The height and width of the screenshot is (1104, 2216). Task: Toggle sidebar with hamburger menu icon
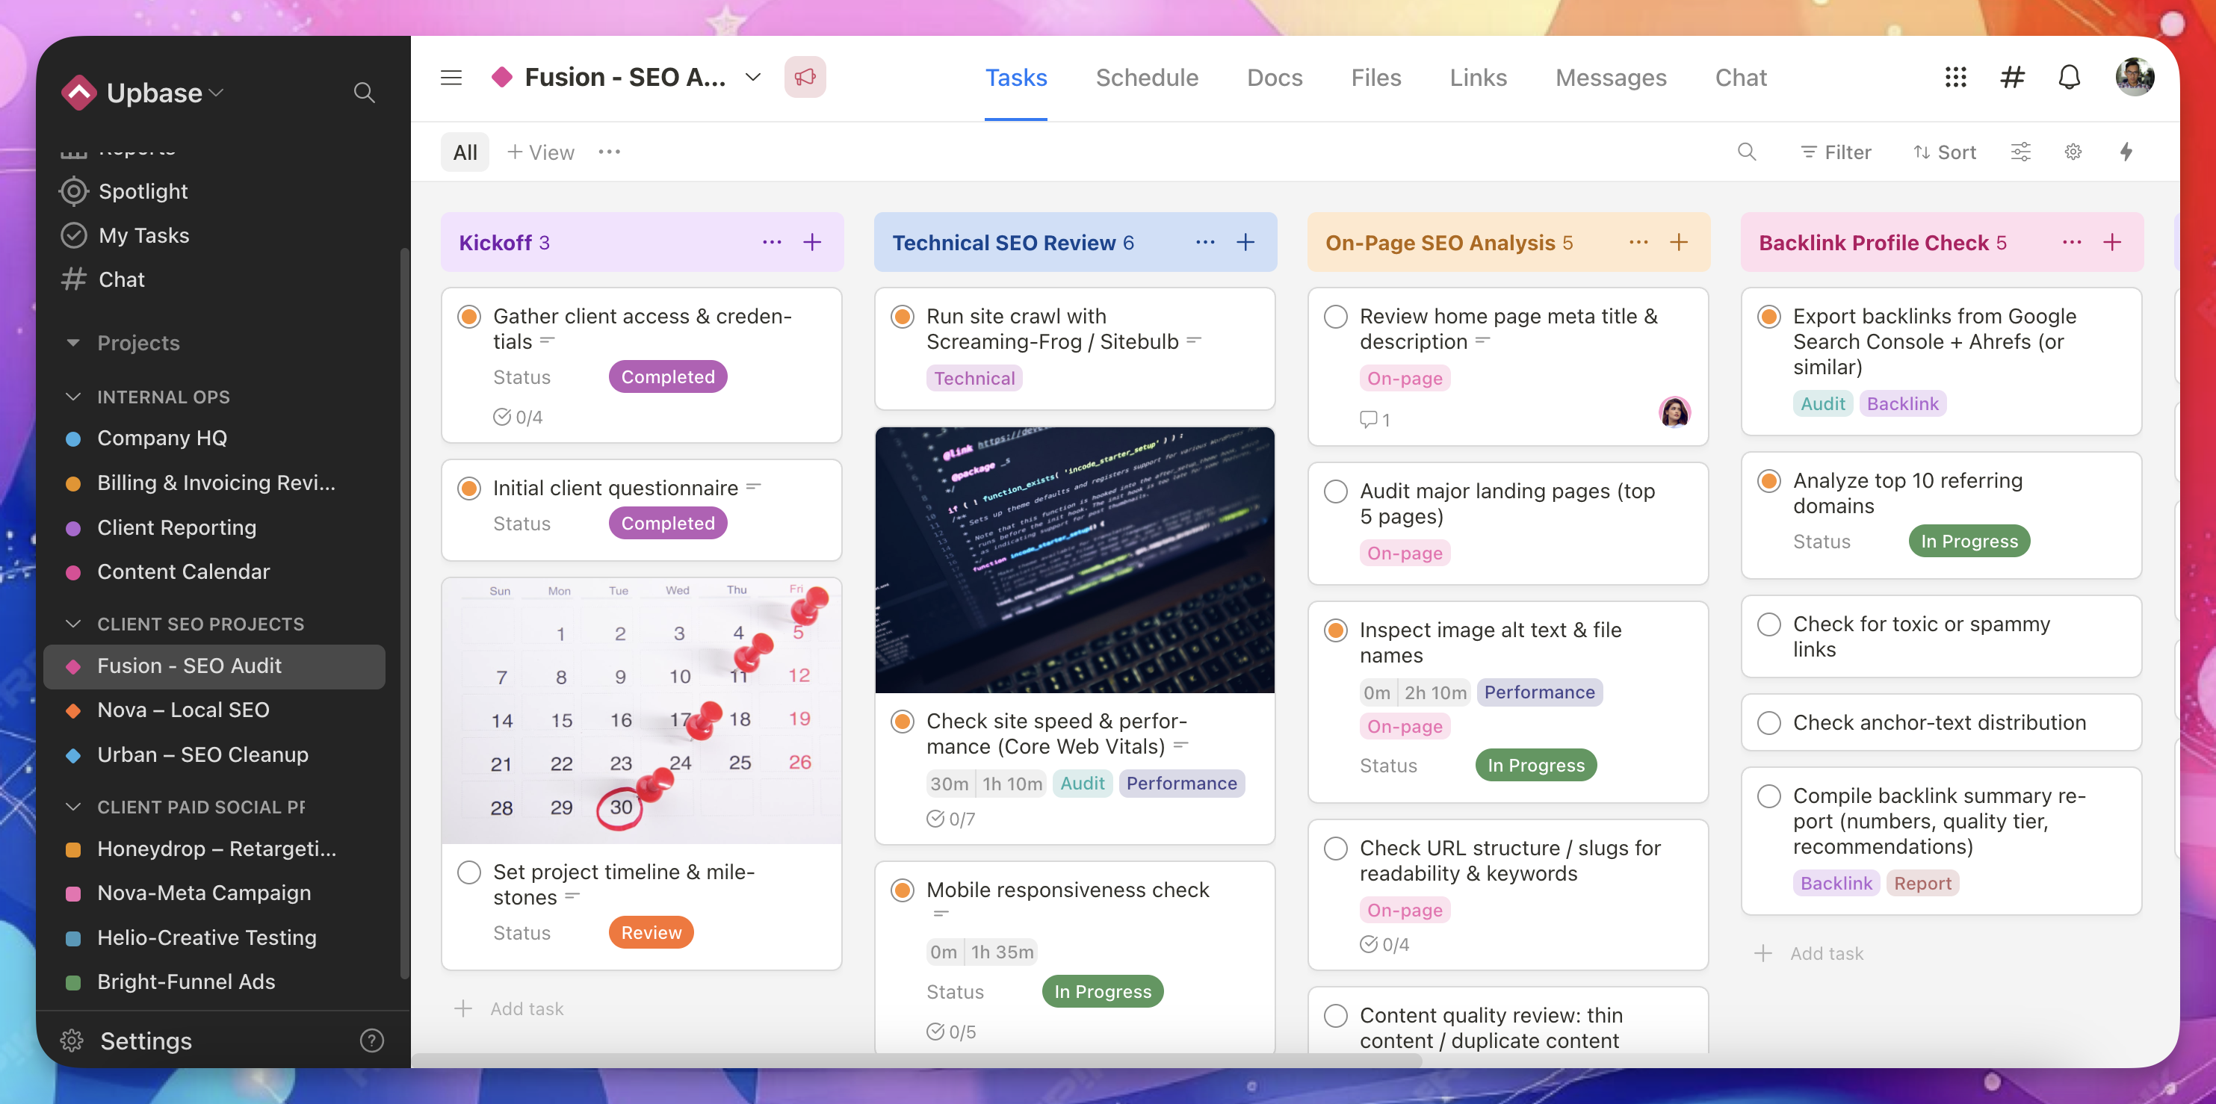(x=451, y=78)
